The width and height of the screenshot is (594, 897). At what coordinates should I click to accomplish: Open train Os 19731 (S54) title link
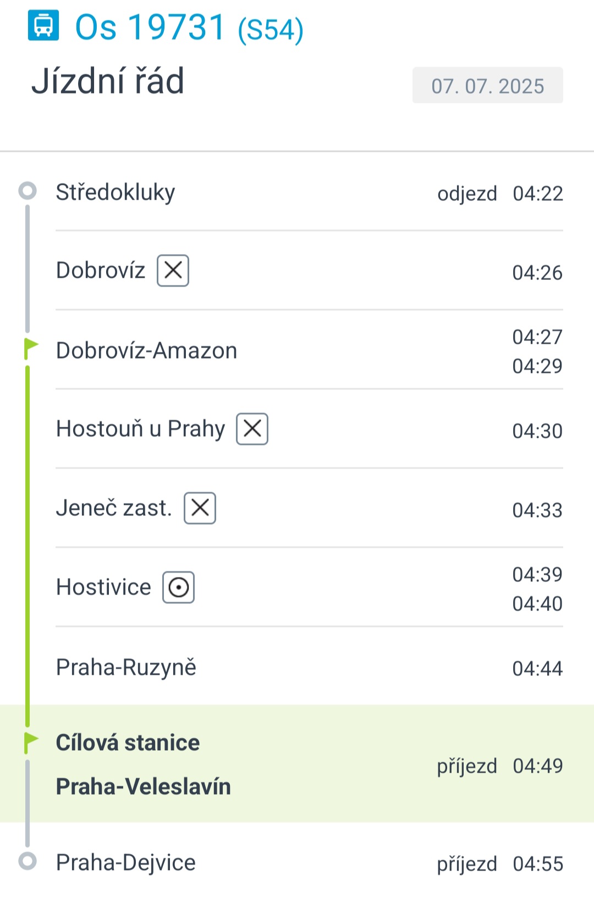[189, 27]
